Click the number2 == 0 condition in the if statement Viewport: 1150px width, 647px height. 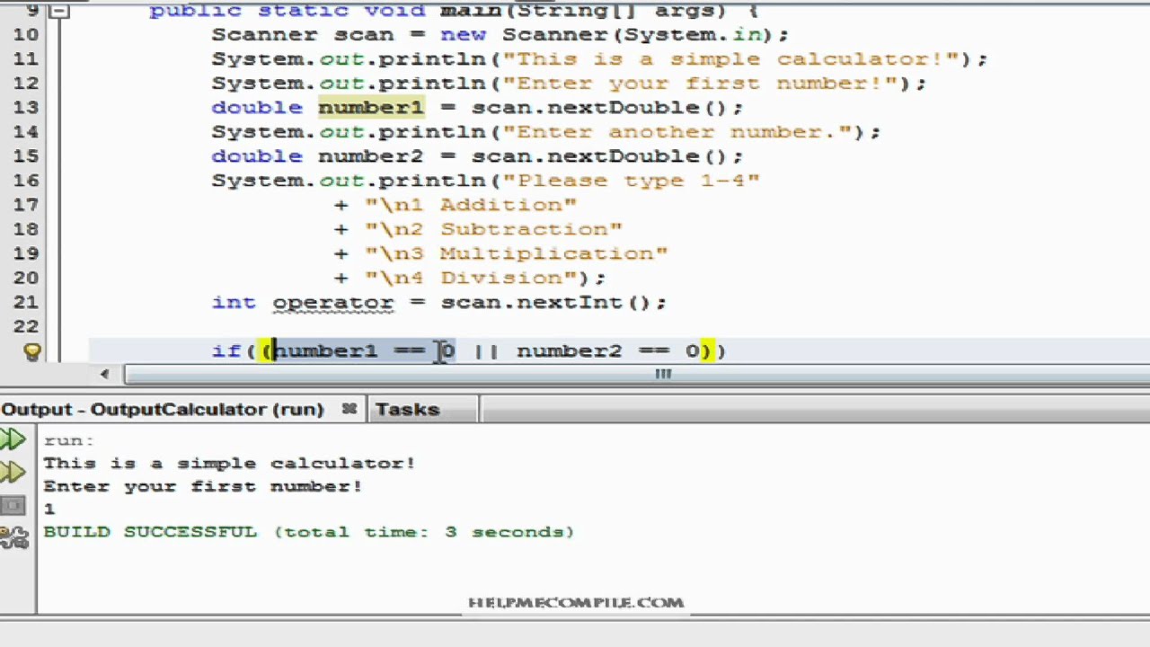pos(607,350)
